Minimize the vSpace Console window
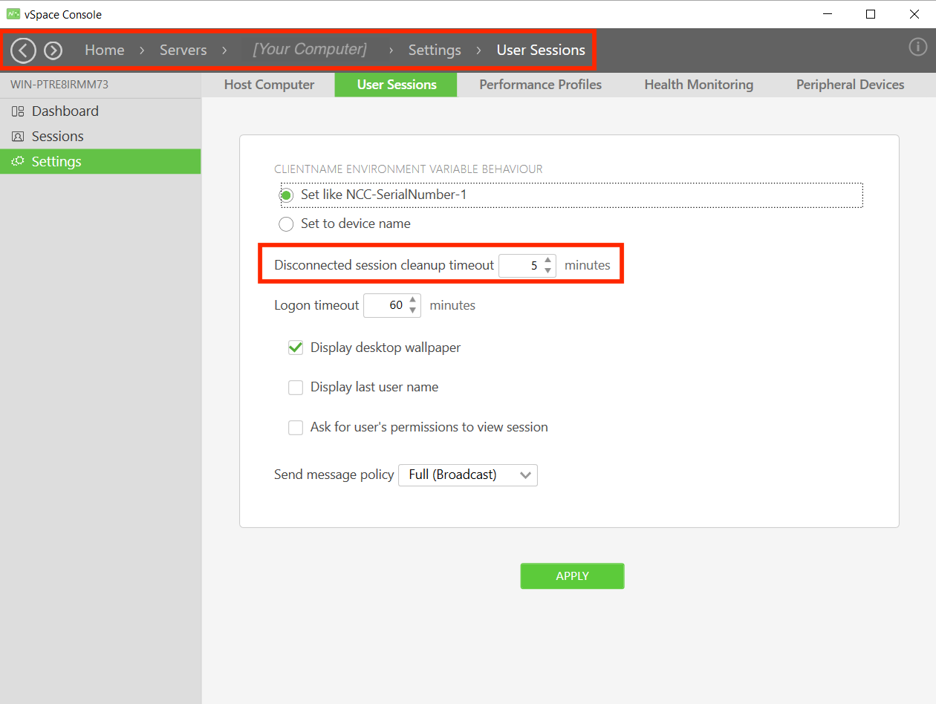This screenshot has width=936, height=704. click(x=826, y=14)
